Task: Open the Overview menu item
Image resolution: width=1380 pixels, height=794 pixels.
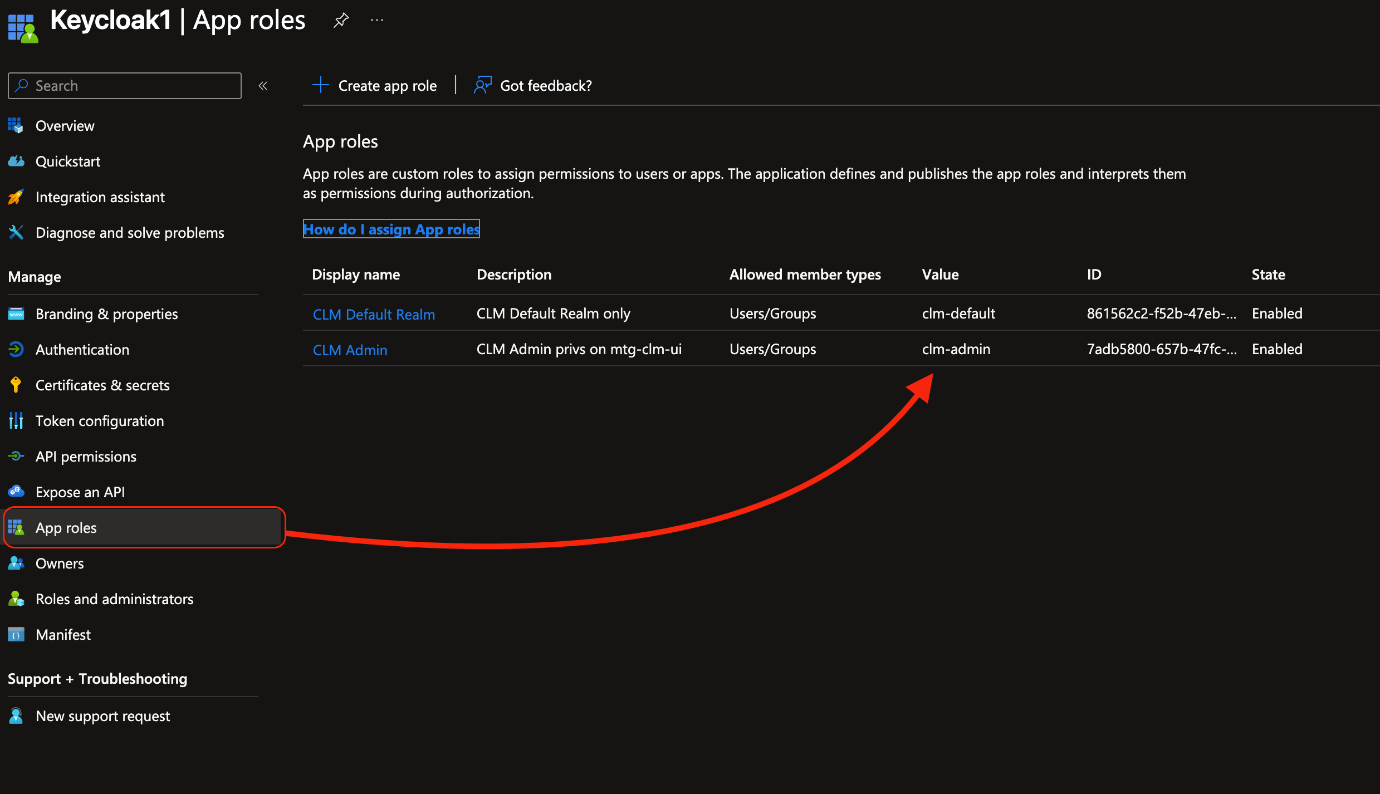Action: tap(65, 126)
